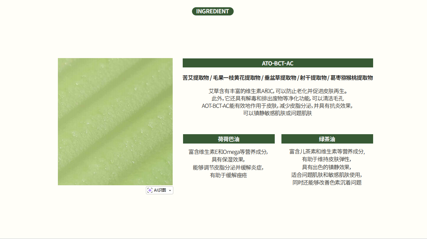The width and height of the screenshot is (427, 239).
Task: Click the line 可以镇静敏感肌肤或问题肌肤
Action: (x=277, y=113)
